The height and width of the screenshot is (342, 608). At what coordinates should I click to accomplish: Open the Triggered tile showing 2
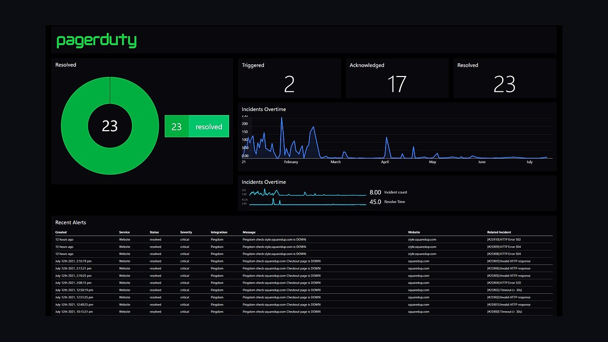[289, 78]
